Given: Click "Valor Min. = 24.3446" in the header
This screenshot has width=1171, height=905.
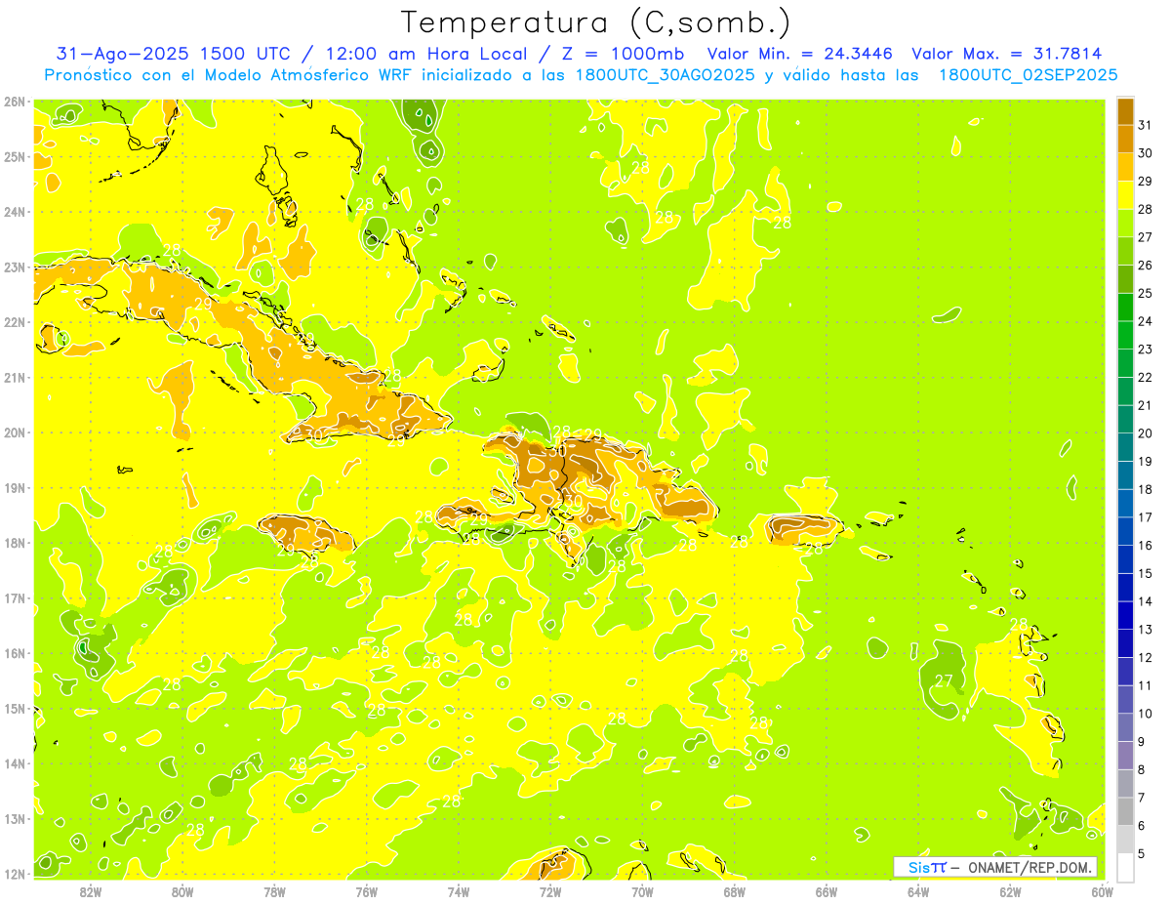Looking at the screenshot, I should (800, 54).
